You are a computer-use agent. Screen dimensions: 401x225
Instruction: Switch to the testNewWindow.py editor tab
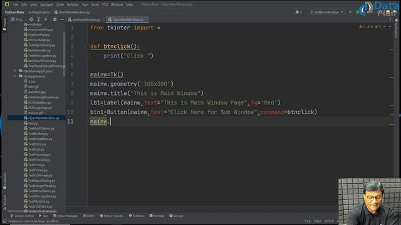pos(86,19)
